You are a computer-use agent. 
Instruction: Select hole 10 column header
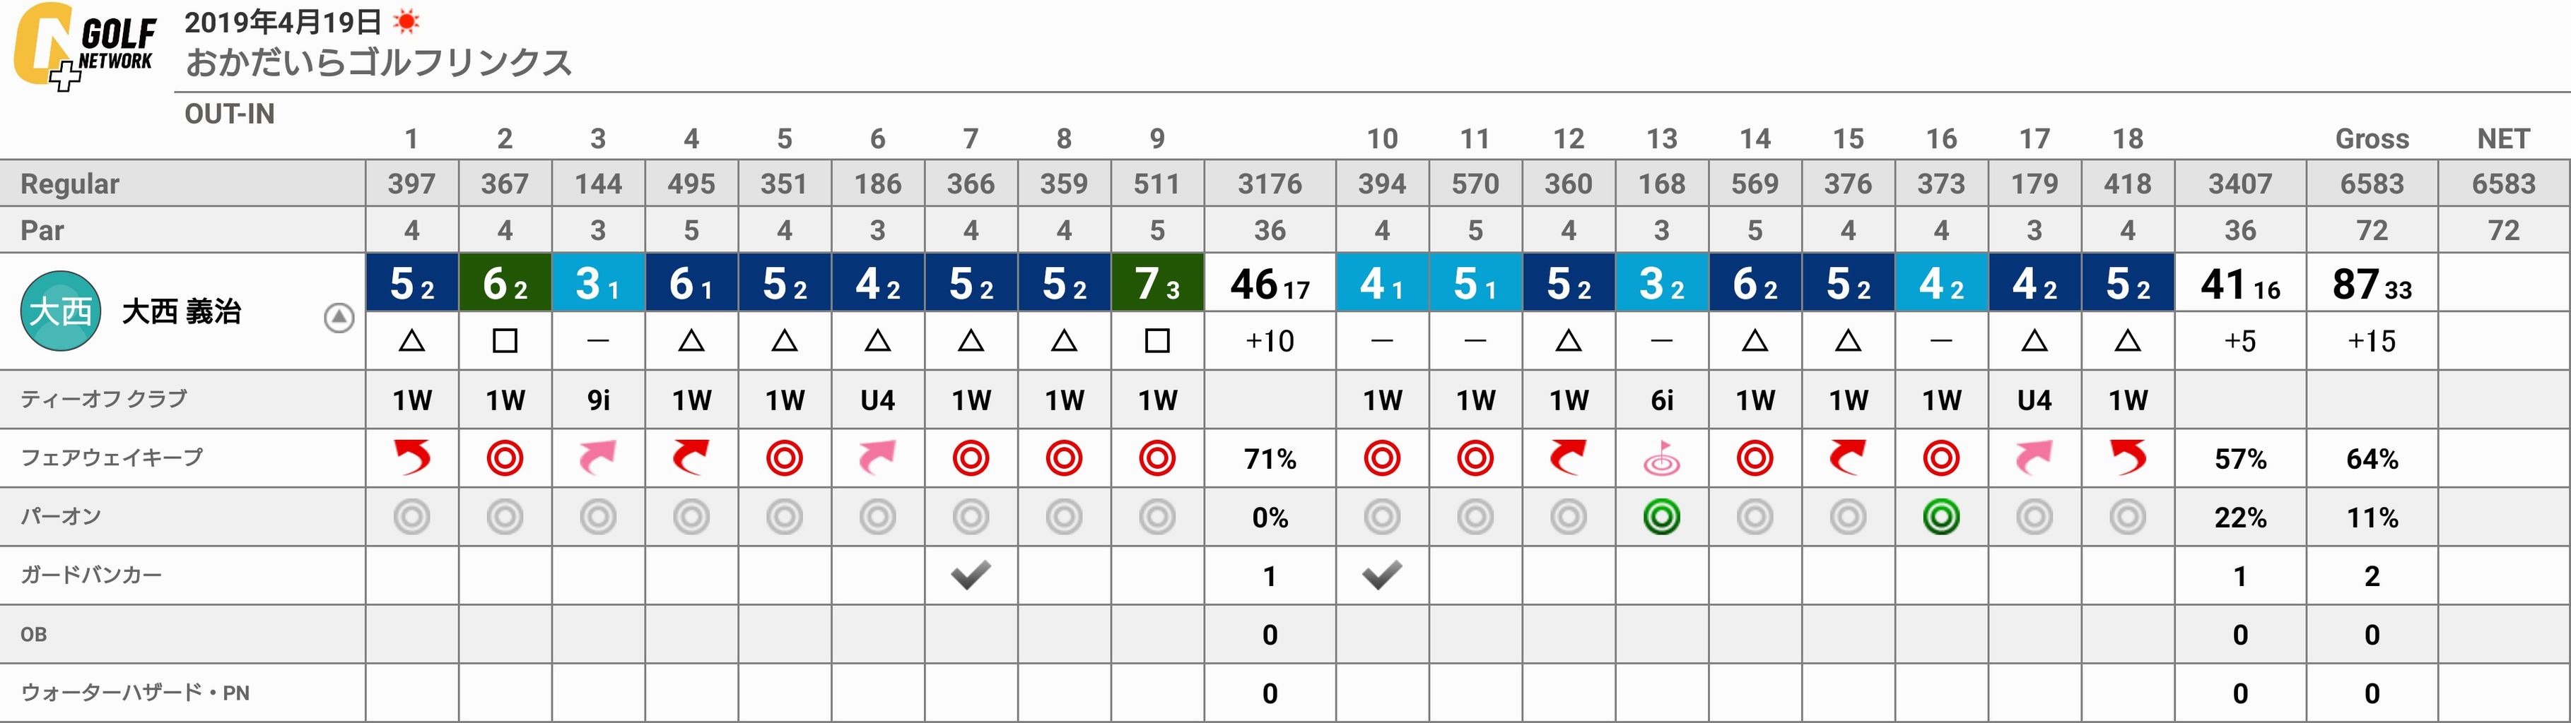click(1382, 138)
